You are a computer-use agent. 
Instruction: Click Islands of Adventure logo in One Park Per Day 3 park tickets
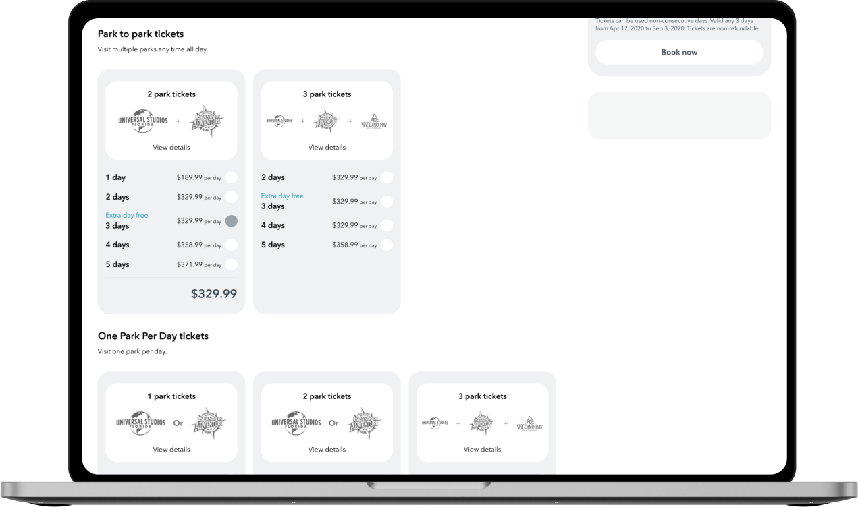483,423
